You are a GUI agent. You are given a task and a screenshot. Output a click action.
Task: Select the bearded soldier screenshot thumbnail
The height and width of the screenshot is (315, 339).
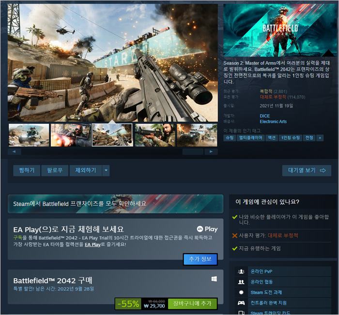pos(154,135)
